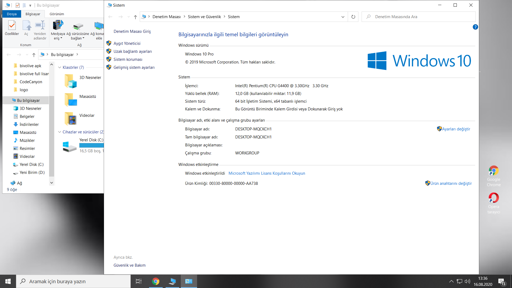The image size is (512, 288).
Task: Click the help question mark icon
Action: click(475, 27)
